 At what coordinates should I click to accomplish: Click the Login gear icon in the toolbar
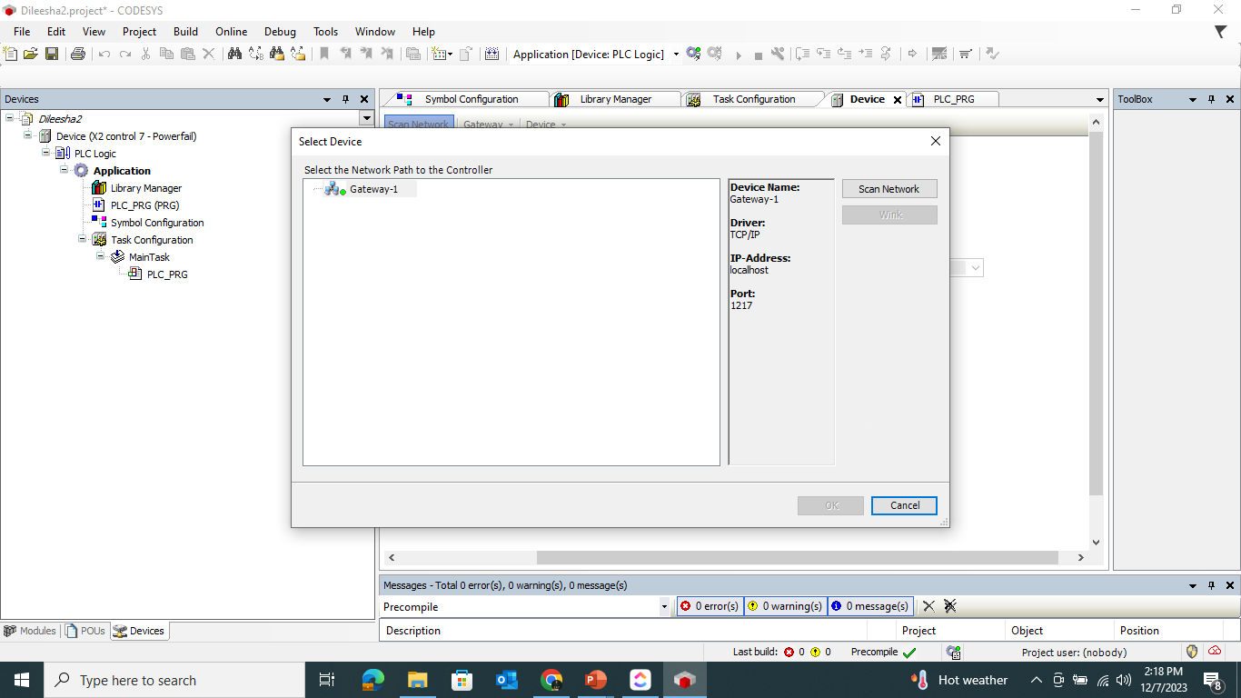(x=694, y=55)
